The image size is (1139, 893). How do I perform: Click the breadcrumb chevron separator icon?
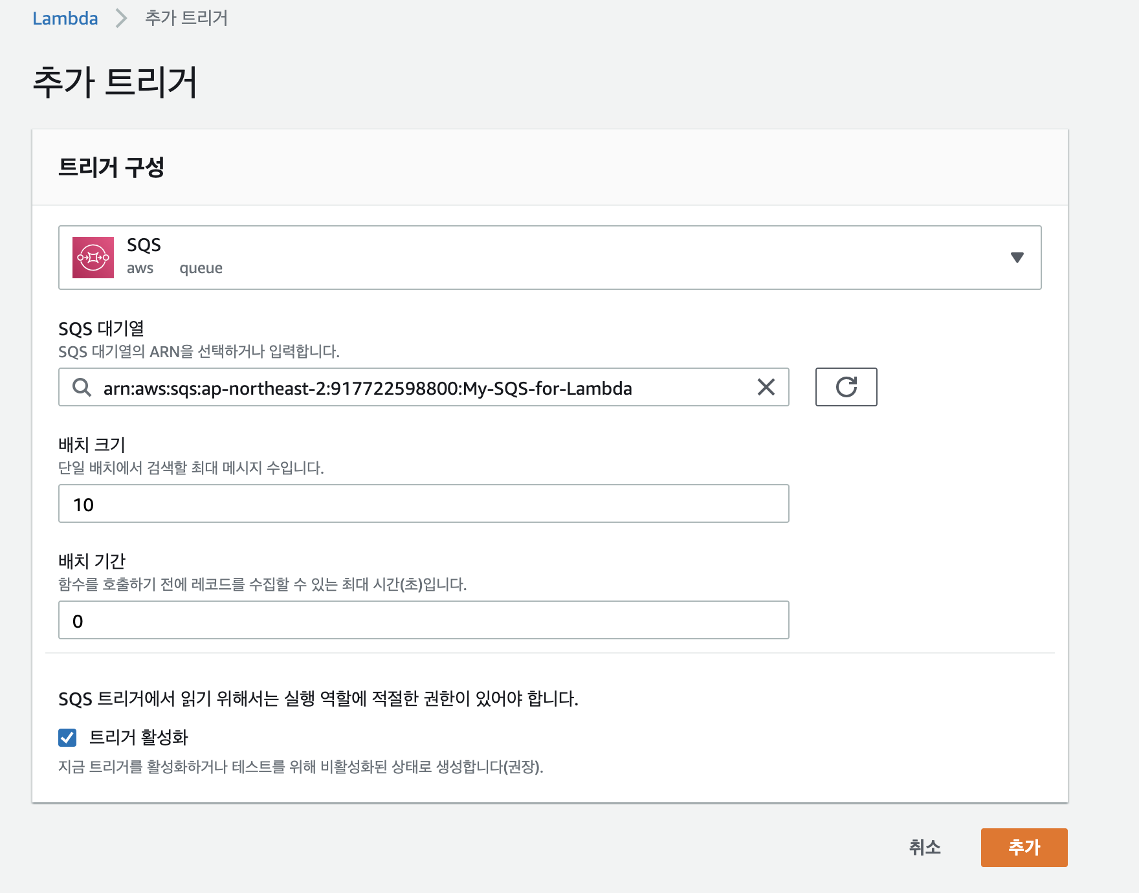(121, 18)
